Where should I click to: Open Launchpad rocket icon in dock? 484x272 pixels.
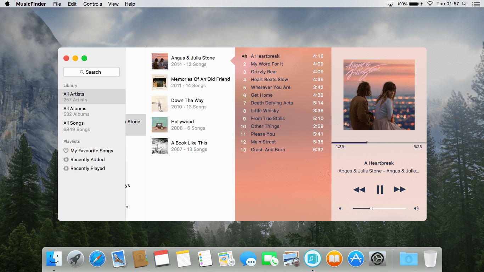tap(75, 259)
